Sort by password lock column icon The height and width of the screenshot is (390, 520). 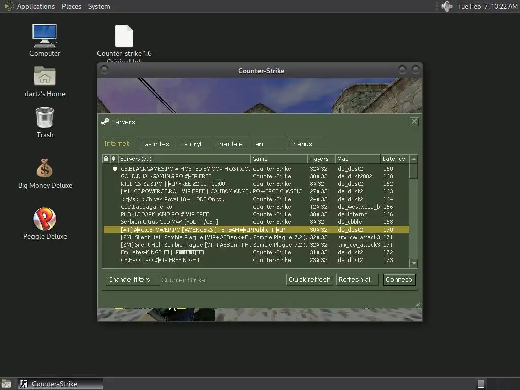point(106,159)
